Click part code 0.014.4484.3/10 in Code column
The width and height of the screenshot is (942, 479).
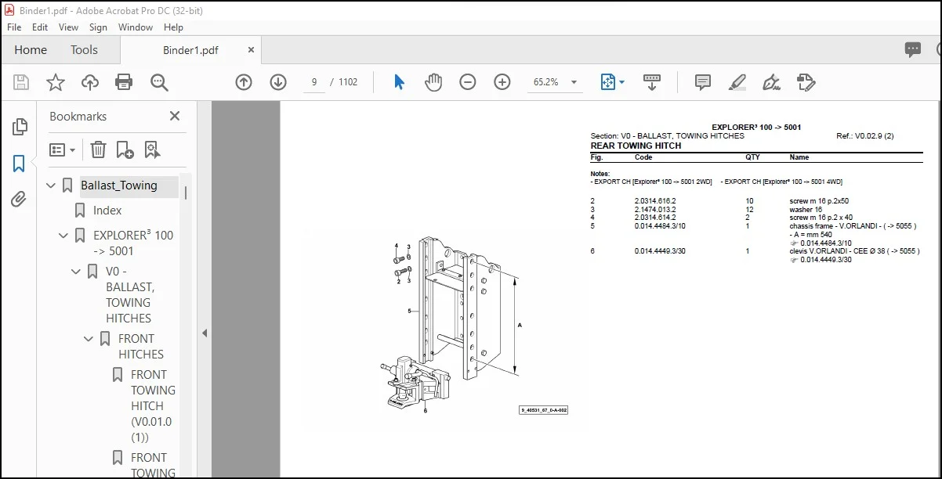[x=660, y=226]
